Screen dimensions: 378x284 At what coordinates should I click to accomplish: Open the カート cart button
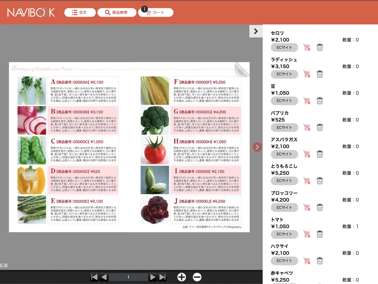(x=156, y=12)
